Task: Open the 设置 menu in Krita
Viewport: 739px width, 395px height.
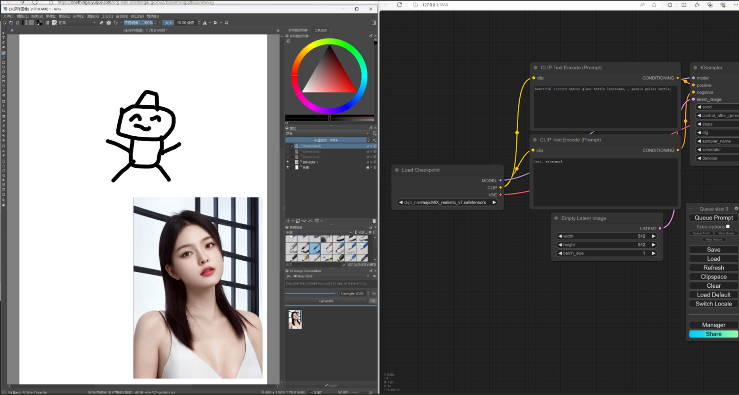Action: pyautogui.click(x=122, y=16)
